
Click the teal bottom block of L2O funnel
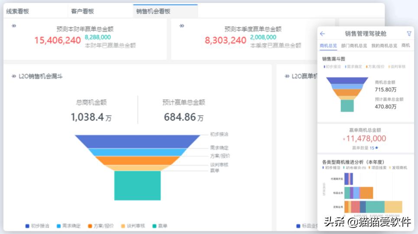[137, 186]
